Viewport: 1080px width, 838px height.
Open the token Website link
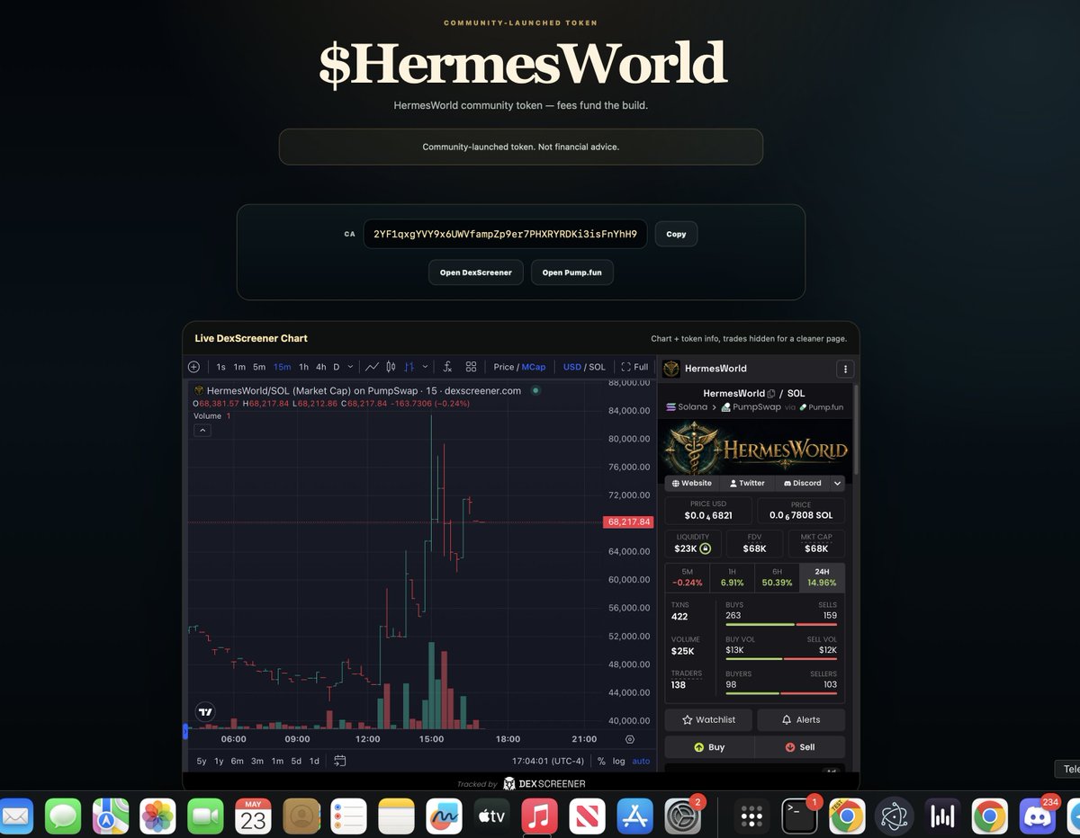692,483
